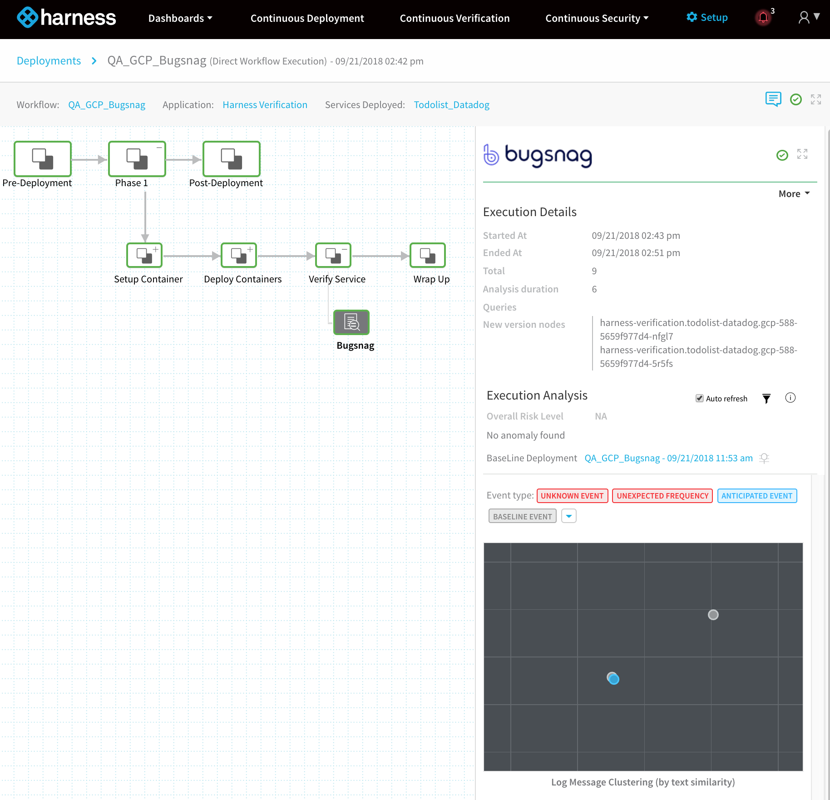Open the Setup menu item
The height and width of the screenshot is (800, 830).
point(707,17)
